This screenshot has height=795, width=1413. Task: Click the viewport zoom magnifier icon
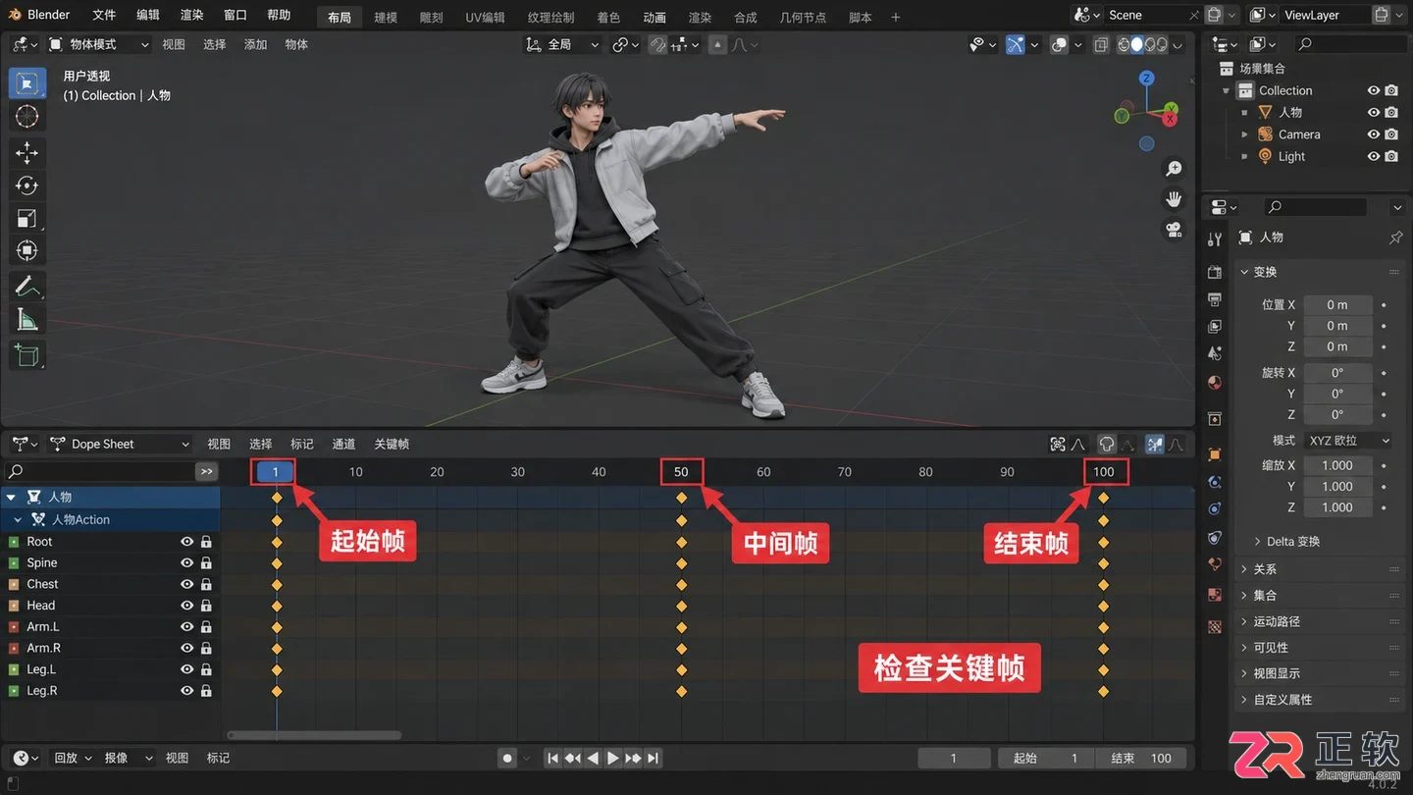[1173, 169]
